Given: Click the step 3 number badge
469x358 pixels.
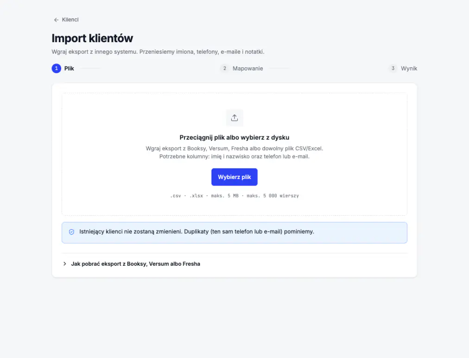Looking at the screenshot, I should (x=393, y=69).
